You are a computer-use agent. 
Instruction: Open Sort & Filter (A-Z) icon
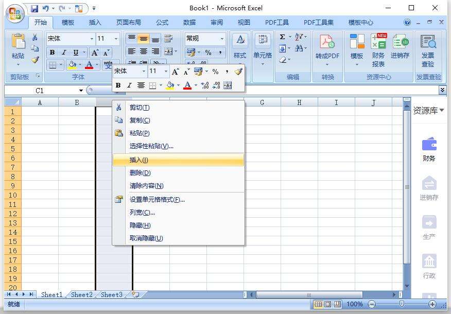(299, 37)
